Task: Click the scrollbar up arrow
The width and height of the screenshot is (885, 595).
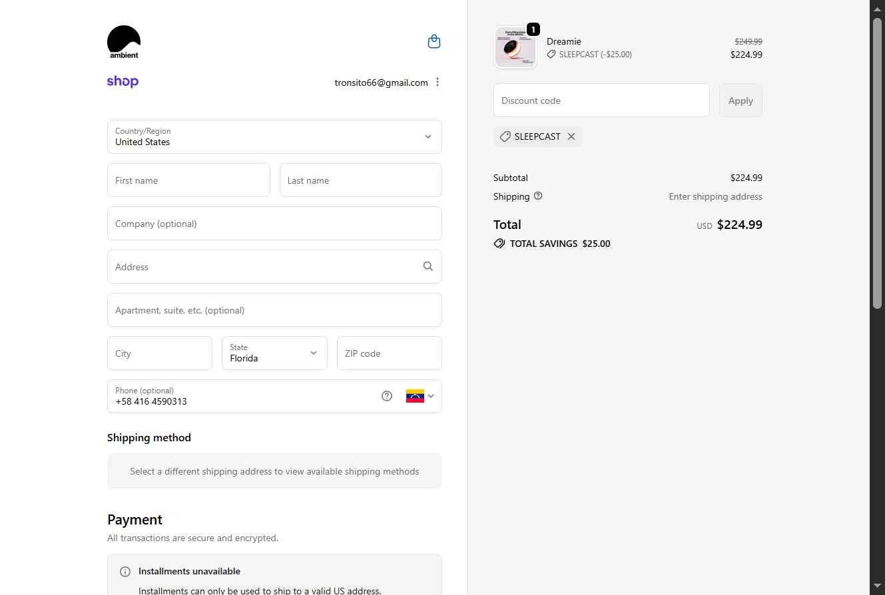Action: coord(878,8)
